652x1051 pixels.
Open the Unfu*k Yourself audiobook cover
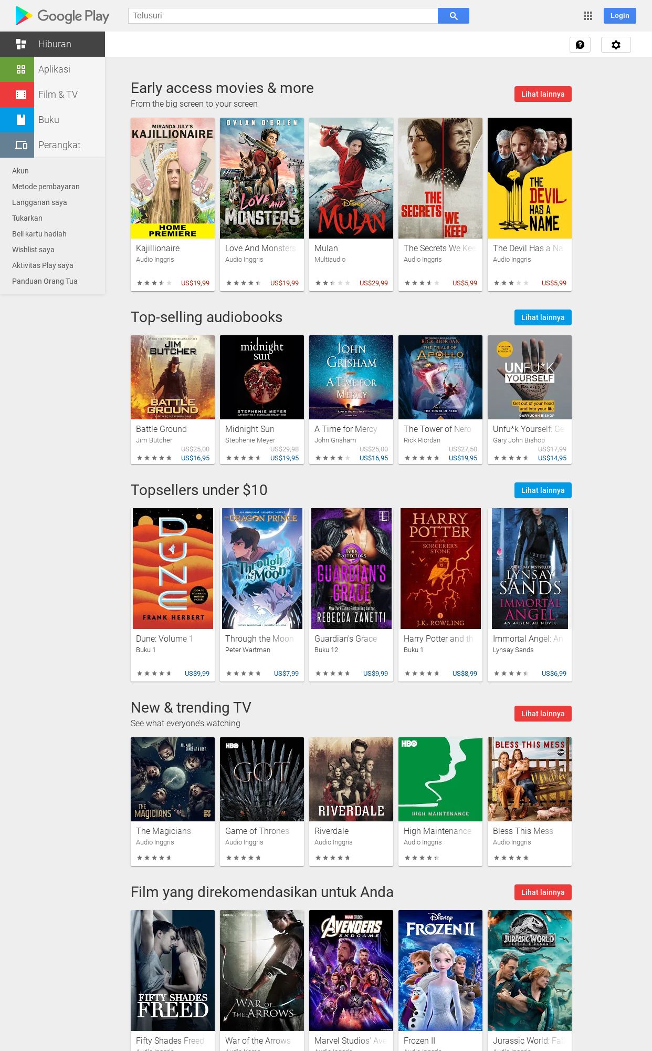[530, 377]
